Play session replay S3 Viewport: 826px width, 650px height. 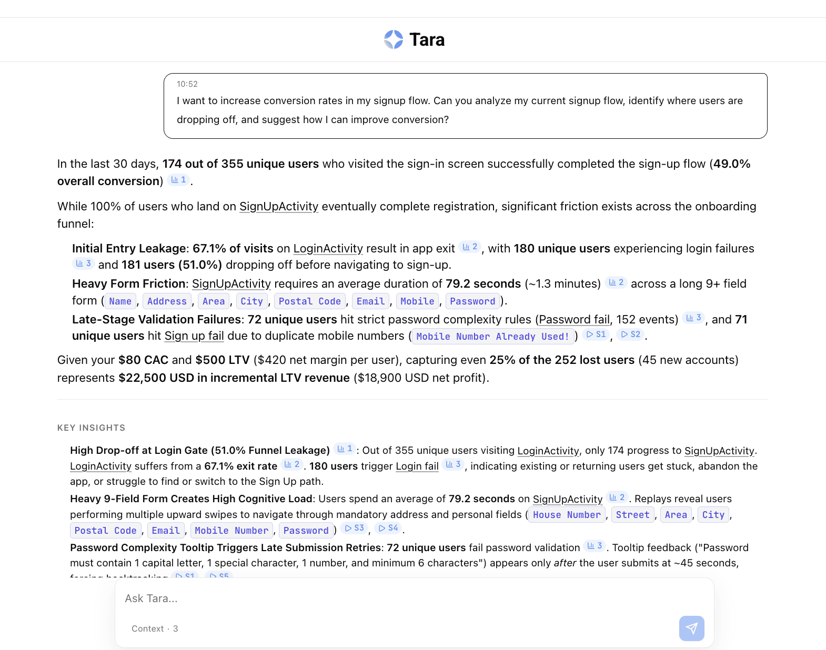click(355, 528)
